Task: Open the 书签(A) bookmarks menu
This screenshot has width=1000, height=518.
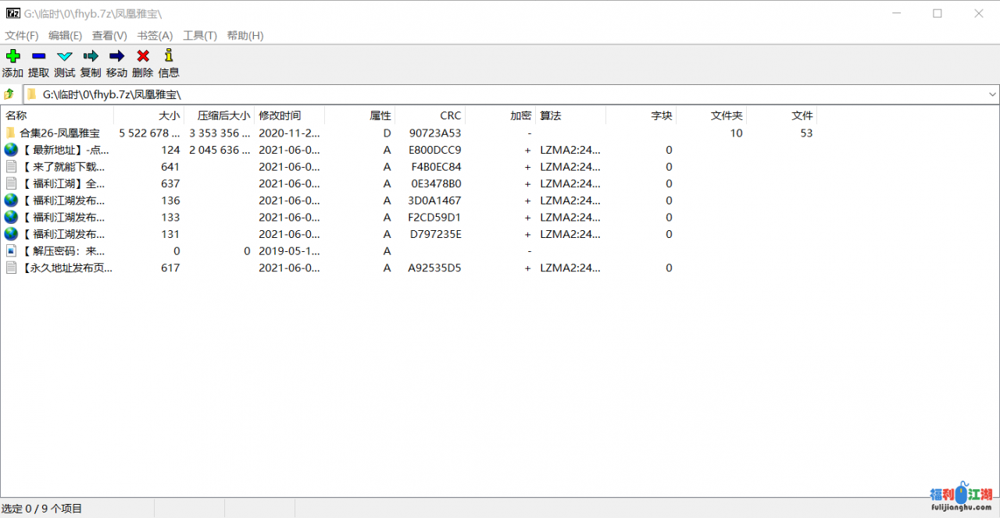Action: tap(155, 35)
